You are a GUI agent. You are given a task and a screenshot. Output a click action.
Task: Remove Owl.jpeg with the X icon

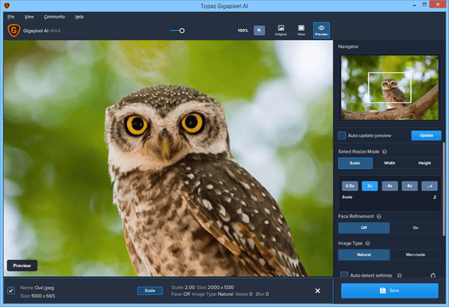pyautogui.click(x=318, y=291)
